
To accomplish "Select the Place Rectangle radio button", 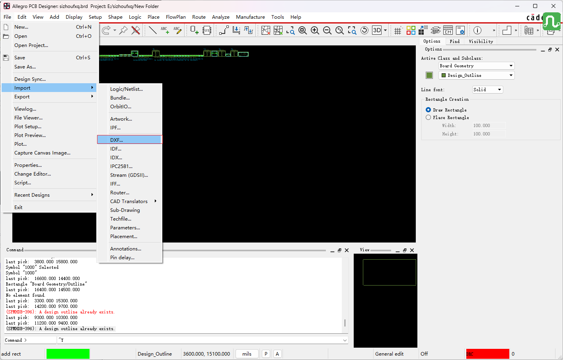I will click(429, 117).
